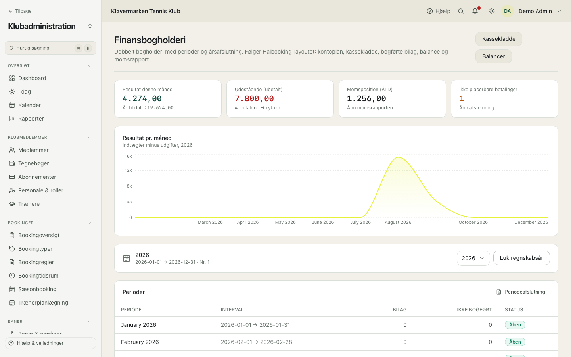Toggle light/dark theme sun icon
Viewport: 571px width, 357px height.
(x=492, y=11)
